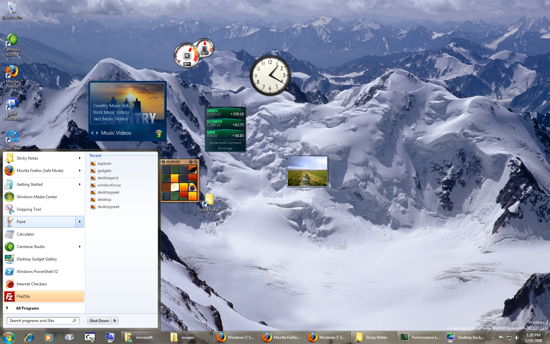Open the Recycle Bin desktop icon

tap(12, 10)
